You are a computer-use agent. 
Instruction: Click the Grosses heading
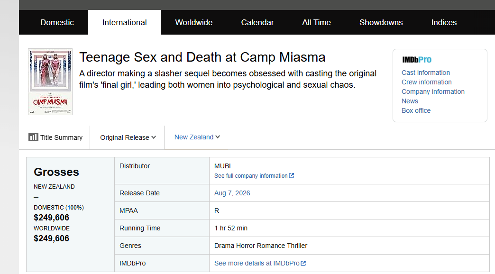(x=56, y=172)
